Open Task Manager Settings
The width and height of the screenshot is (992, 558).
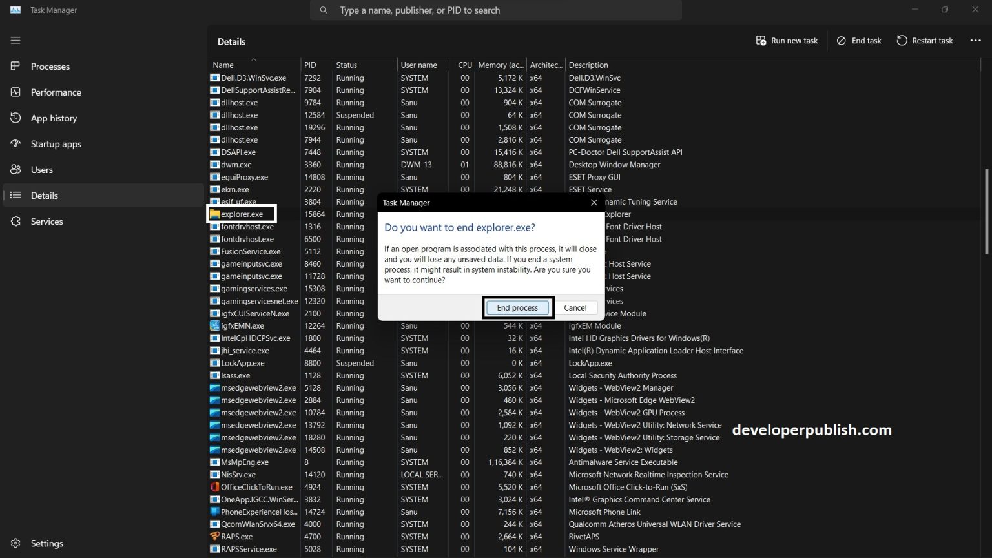tap(46, 542)
